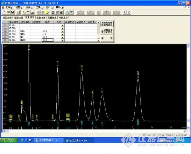Click the 4.9 concentration cell
191x154 pixels.
tap(47, 34)
